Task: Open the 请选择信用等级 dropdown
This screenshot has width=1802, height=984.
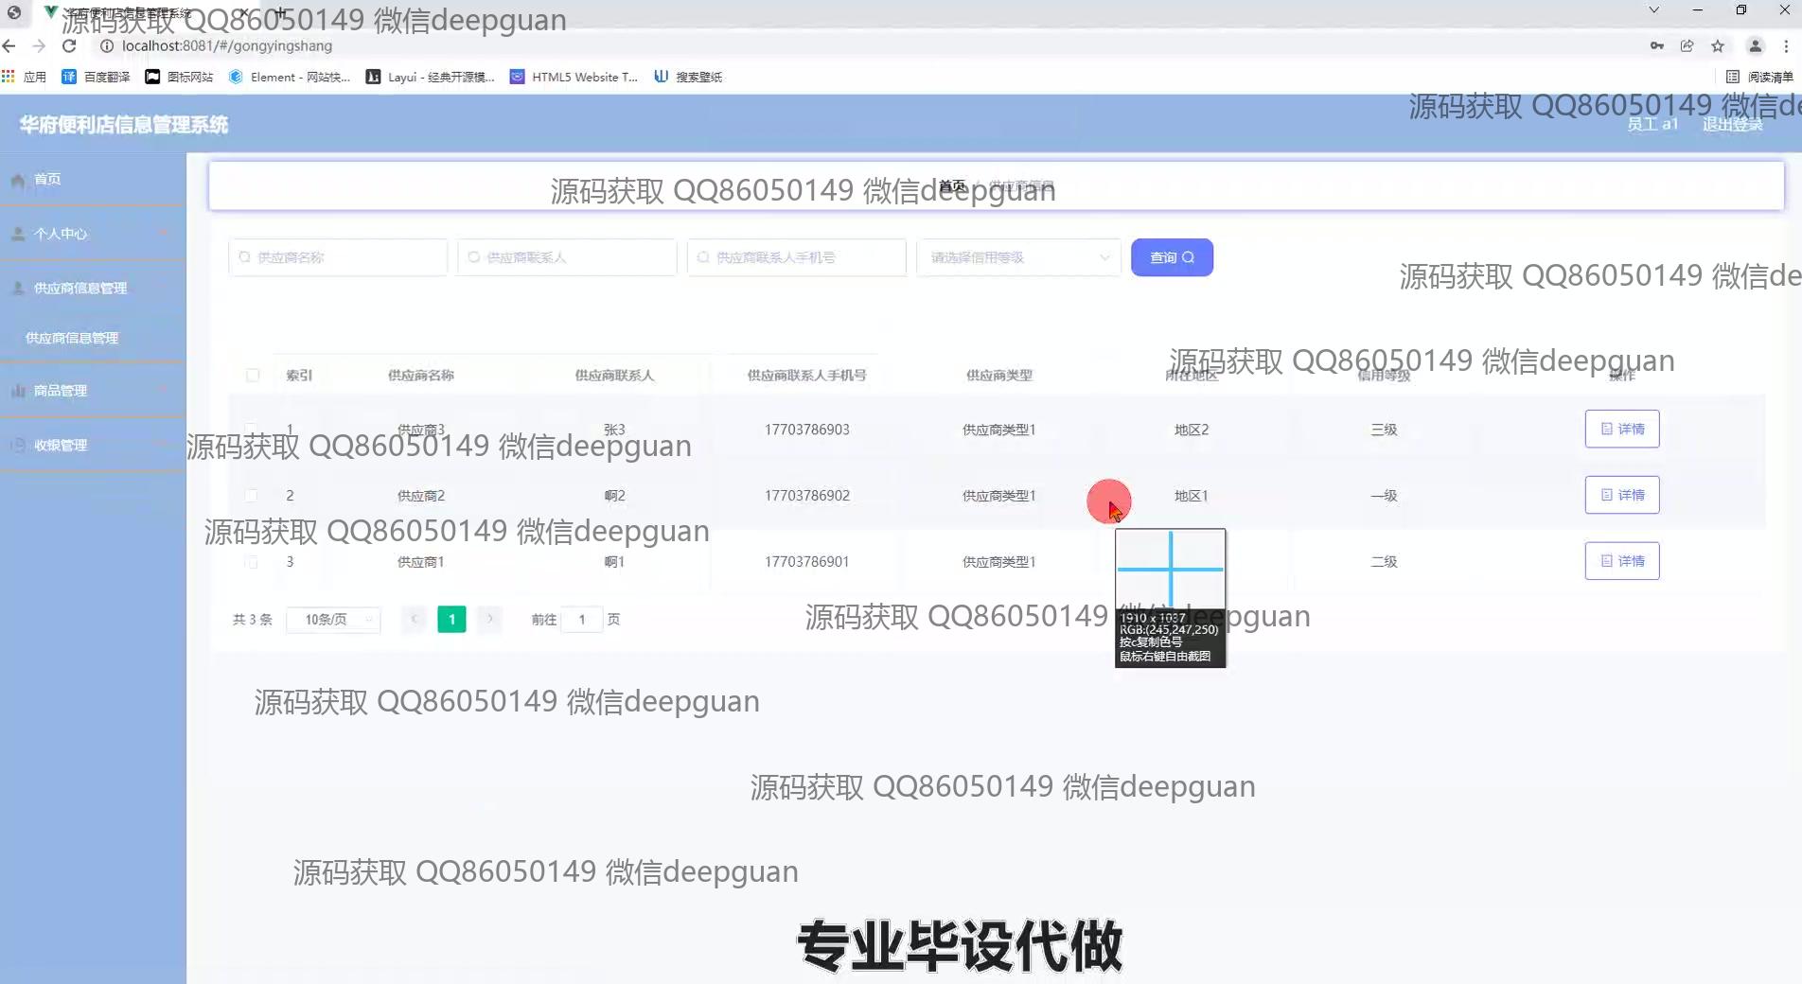Action: click(x=1018, y=257)
